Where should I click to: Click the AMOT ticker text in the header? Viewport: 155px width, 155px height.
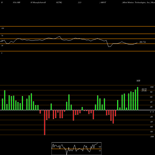[103, 2]
